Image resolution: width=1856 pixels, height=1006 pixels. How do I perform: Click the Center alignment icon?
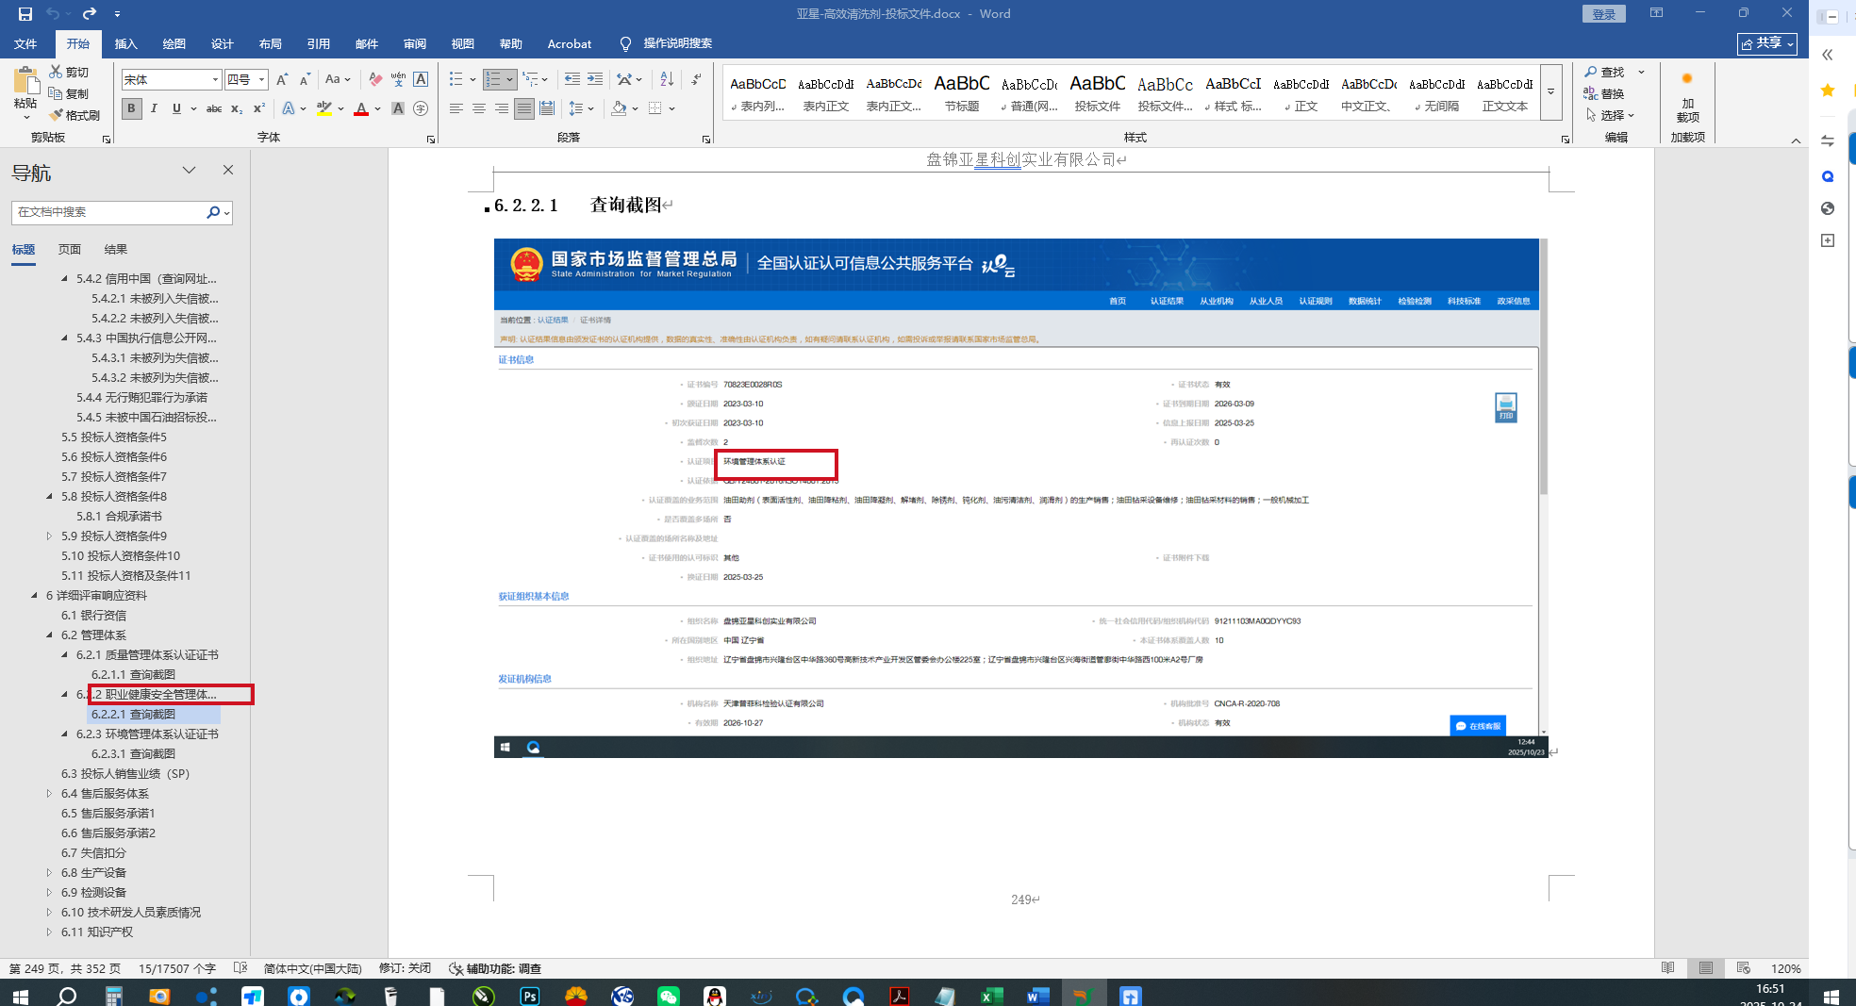tap(479, 108)
